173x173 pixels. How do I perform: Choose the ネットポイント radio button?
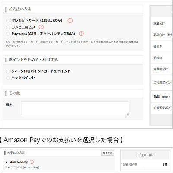[x=8, y=78]
